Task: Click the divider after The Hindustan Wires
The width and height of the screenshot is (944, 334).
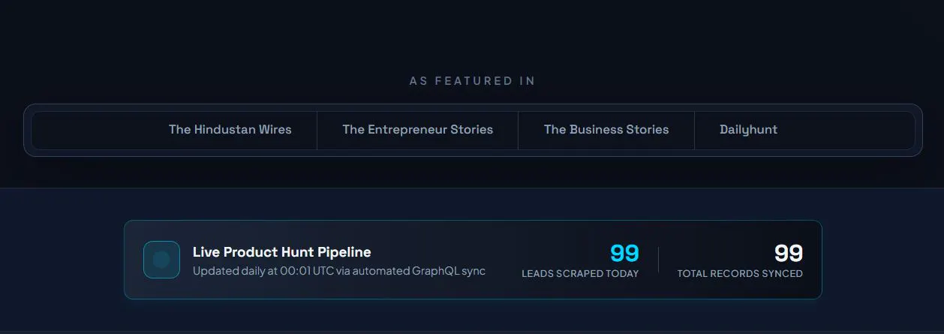Action: pyautogui.click(x=317, y=130)
